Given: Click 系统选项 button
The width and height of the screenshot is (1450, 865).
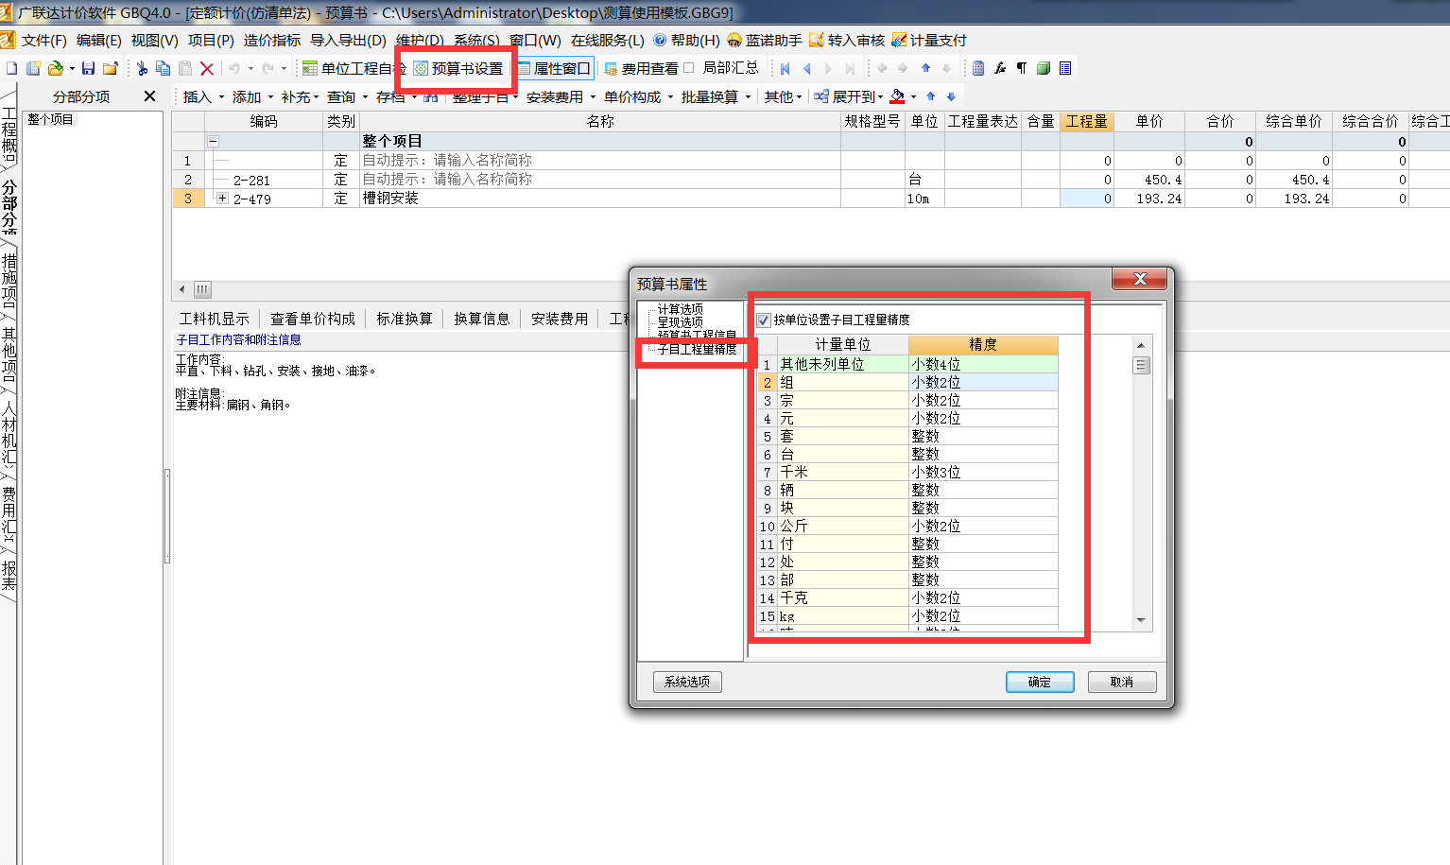Looking at the screenshot, I should pyautogui.click(x=687, y=682).
